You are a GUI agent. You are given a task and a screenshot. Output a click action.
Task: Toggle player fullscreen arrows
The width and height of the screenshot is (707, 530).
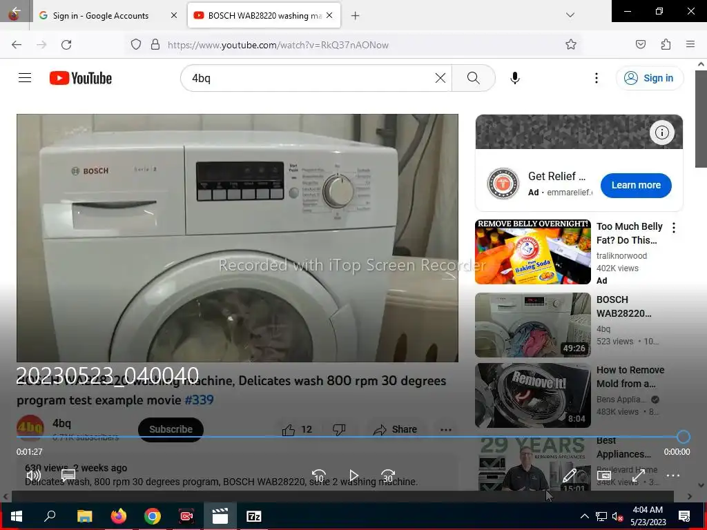click(638, 475)
